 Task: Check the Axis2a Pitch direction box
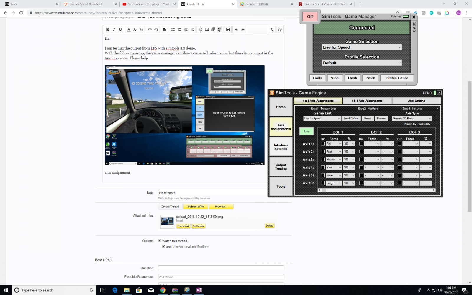pyautogui.click(x=323, y=152)
